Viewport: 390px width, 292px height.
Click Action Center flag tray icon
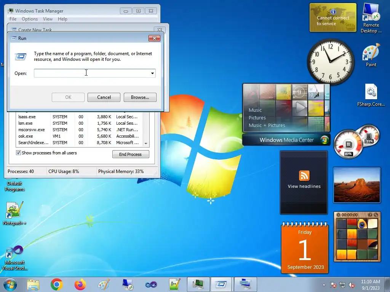pos(333,285)
